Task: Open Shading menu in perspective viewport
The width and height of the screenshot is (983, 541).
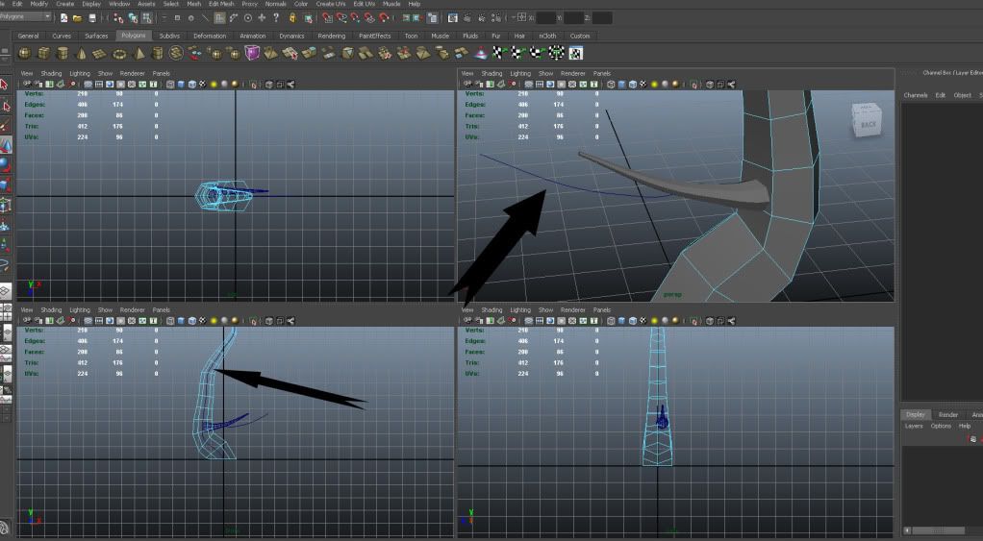Action: coord(491,73)
